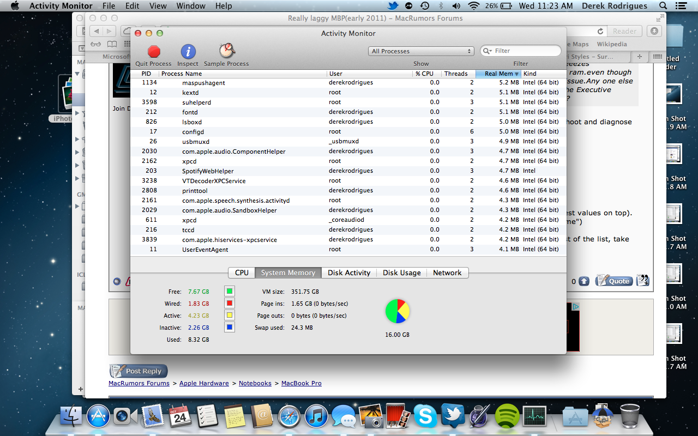Launch iTunes from the Dock
Screen dimensions: 698x436
click(316, 417)
